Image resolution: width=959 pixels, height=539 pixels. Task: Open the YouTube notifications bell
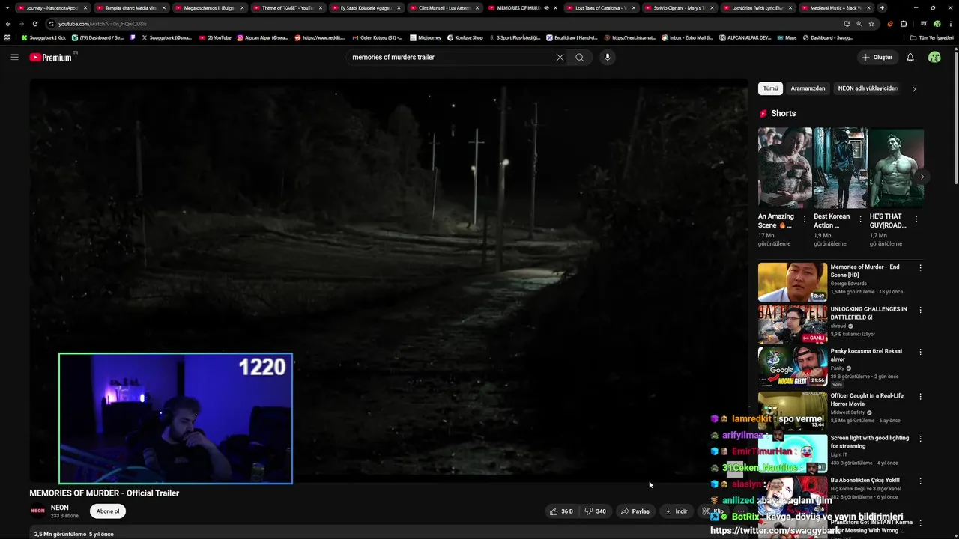point(910,57)
